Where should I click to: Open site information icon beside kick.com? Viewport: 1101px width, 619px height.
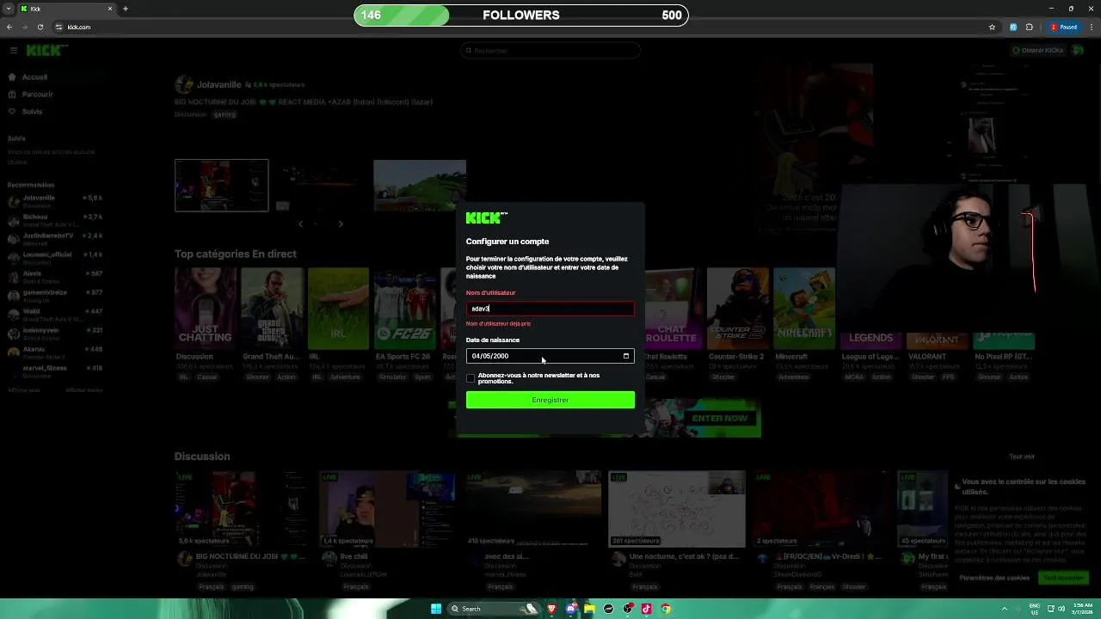tap(59, 27)
